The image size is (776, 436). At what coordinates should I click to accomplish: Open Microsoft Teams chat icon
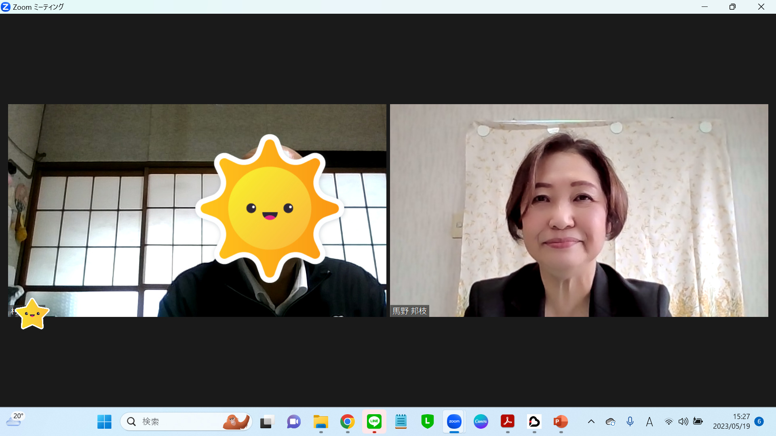[x=294, y=421]
